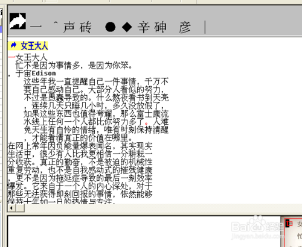
Task: Click the line starting '不过是愚蠢导致的'
Action: [96, 98]
